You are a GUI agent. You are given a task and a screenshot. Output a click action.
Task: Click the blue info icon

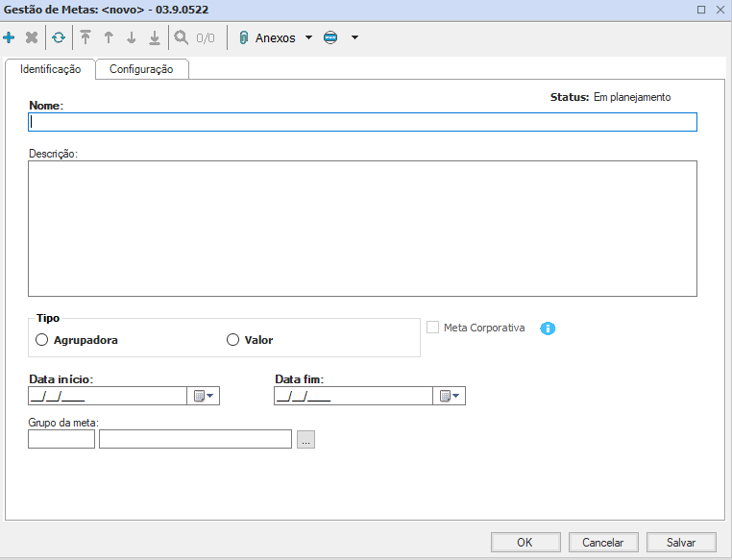549,329
